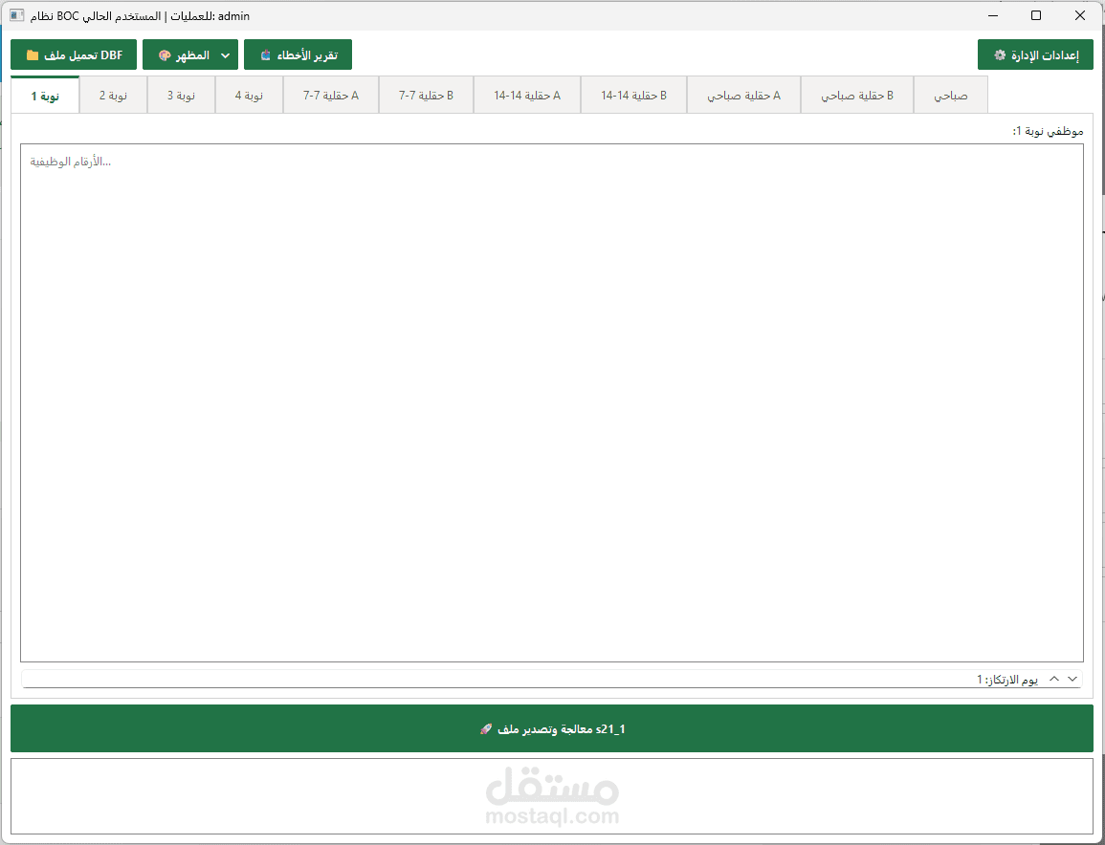Viewport: 1105px width, 845px height.
Task: Open the 14-14 حقلية B tab
Action: (x=633, y=95)
